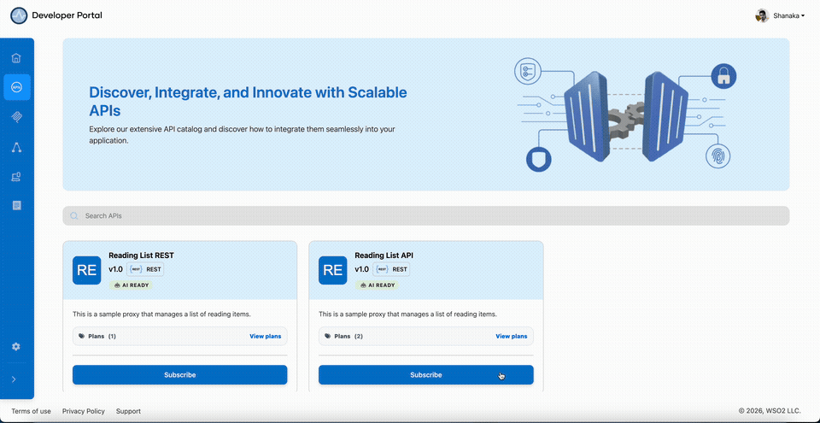Click REST type badge on Reading List REST
820x423 pixels.
click(x=145, y=270)
